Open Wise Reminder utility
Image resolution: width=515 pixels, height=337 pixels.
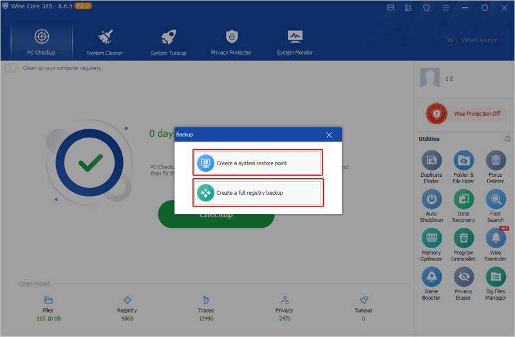tap(495, 245)
